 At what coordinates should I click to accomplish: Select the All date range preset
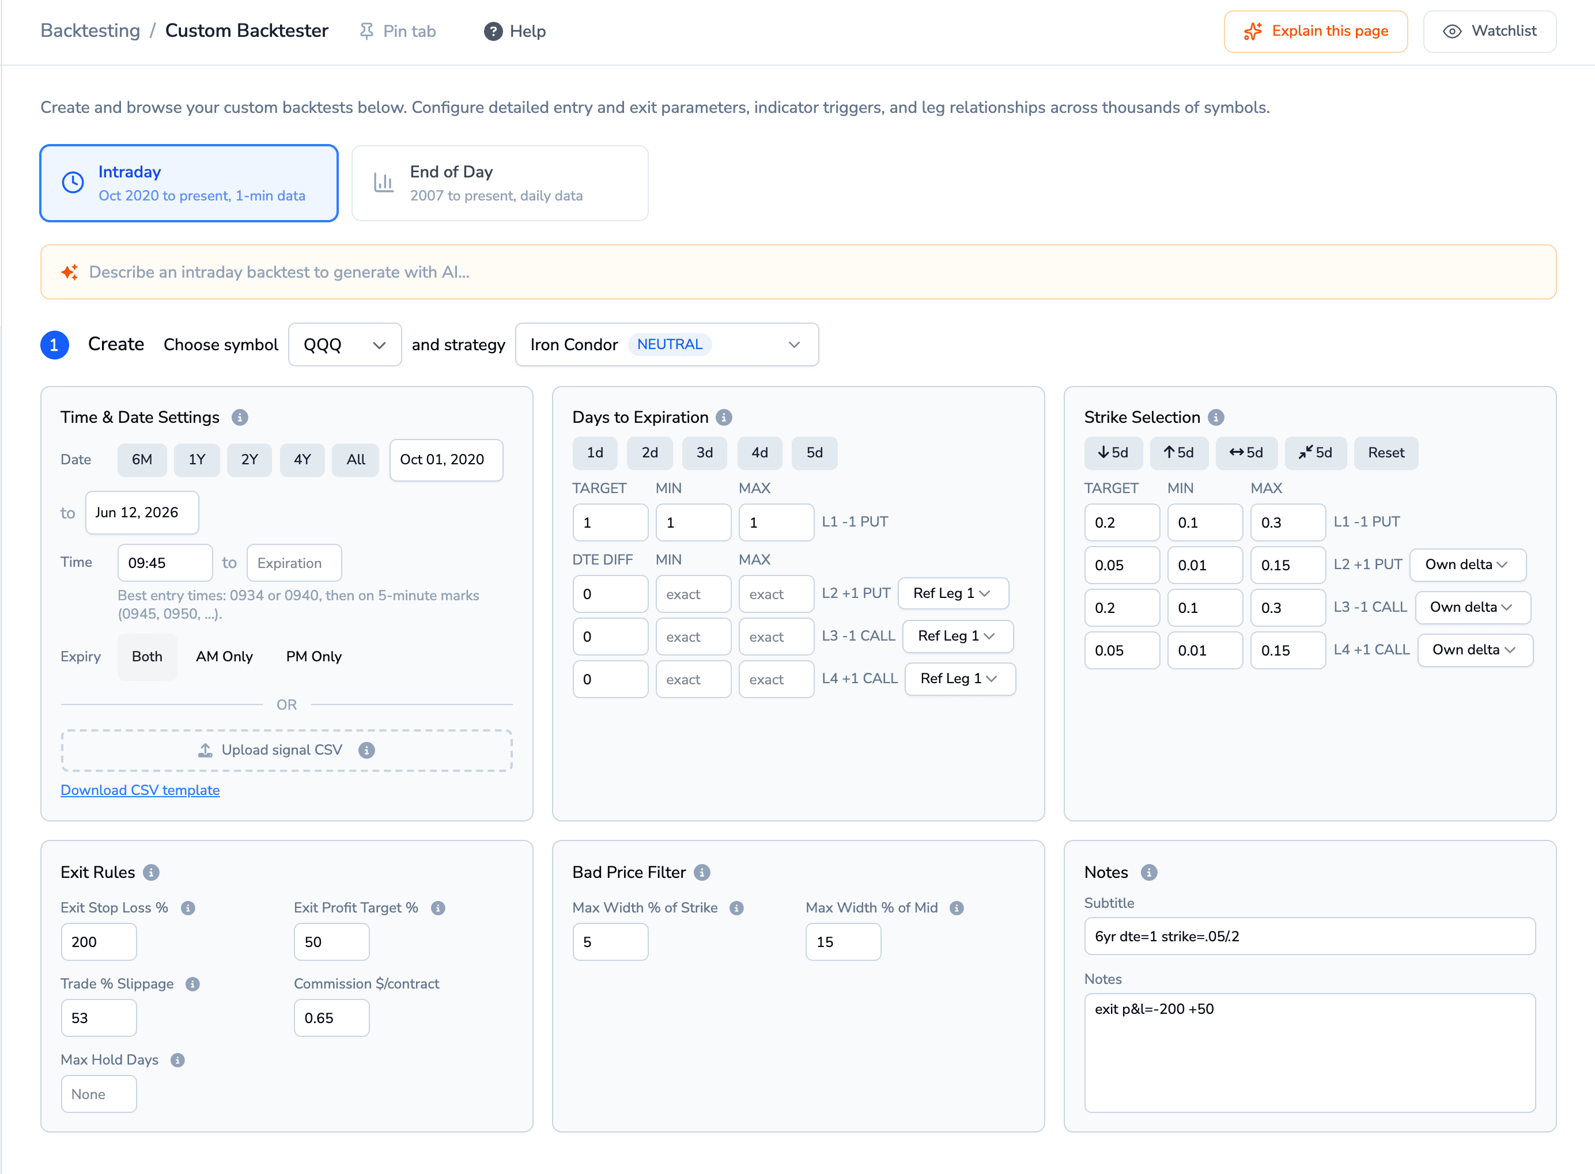pos(356,460)
